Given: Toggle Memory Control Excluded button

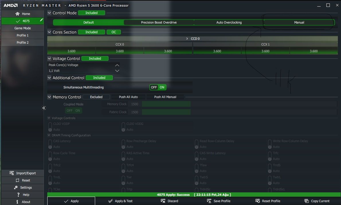Looking at the screenshot, I should (96, 97).
